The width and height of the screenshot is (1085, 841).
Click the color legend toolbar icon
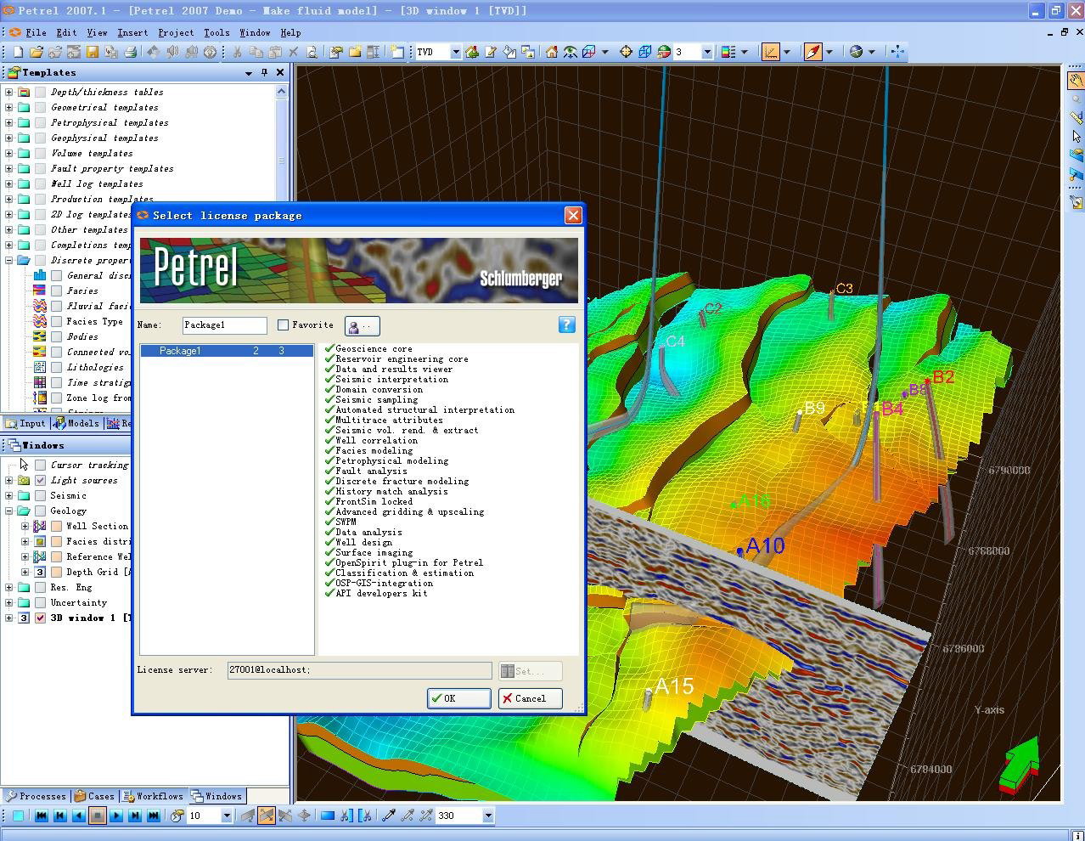click(728, 52)
